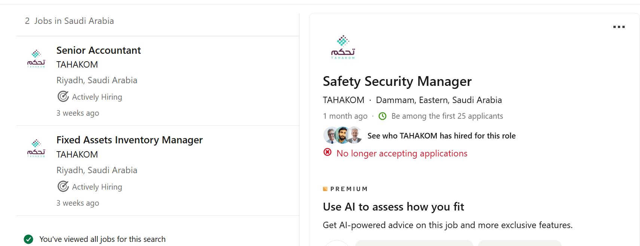The width and height of the screenshot is (640, 246).
Task: Click the 2 Jobs in Saudi Arabia heading
Action: pos(69,21)
